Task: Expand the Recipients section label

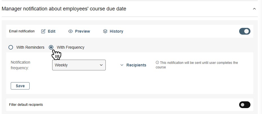Action: tap(136, 65)
